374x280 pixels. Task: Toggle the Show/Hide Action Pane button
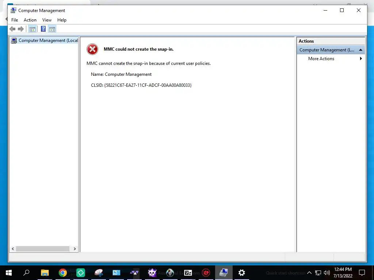tap(52, 29)
